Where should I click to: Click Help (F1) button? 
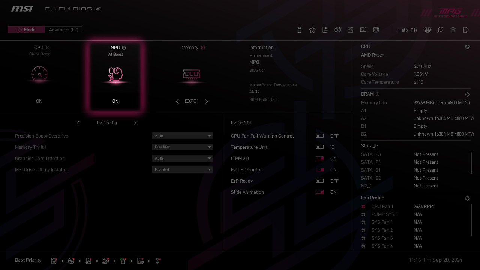click(x=407, y=30)
